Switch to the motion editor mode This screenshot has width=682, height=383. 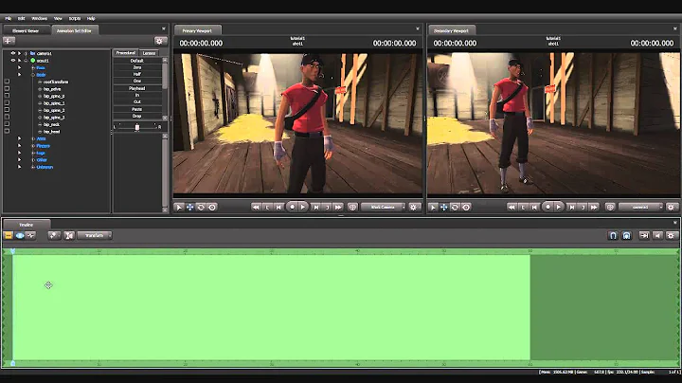[20, 235]
